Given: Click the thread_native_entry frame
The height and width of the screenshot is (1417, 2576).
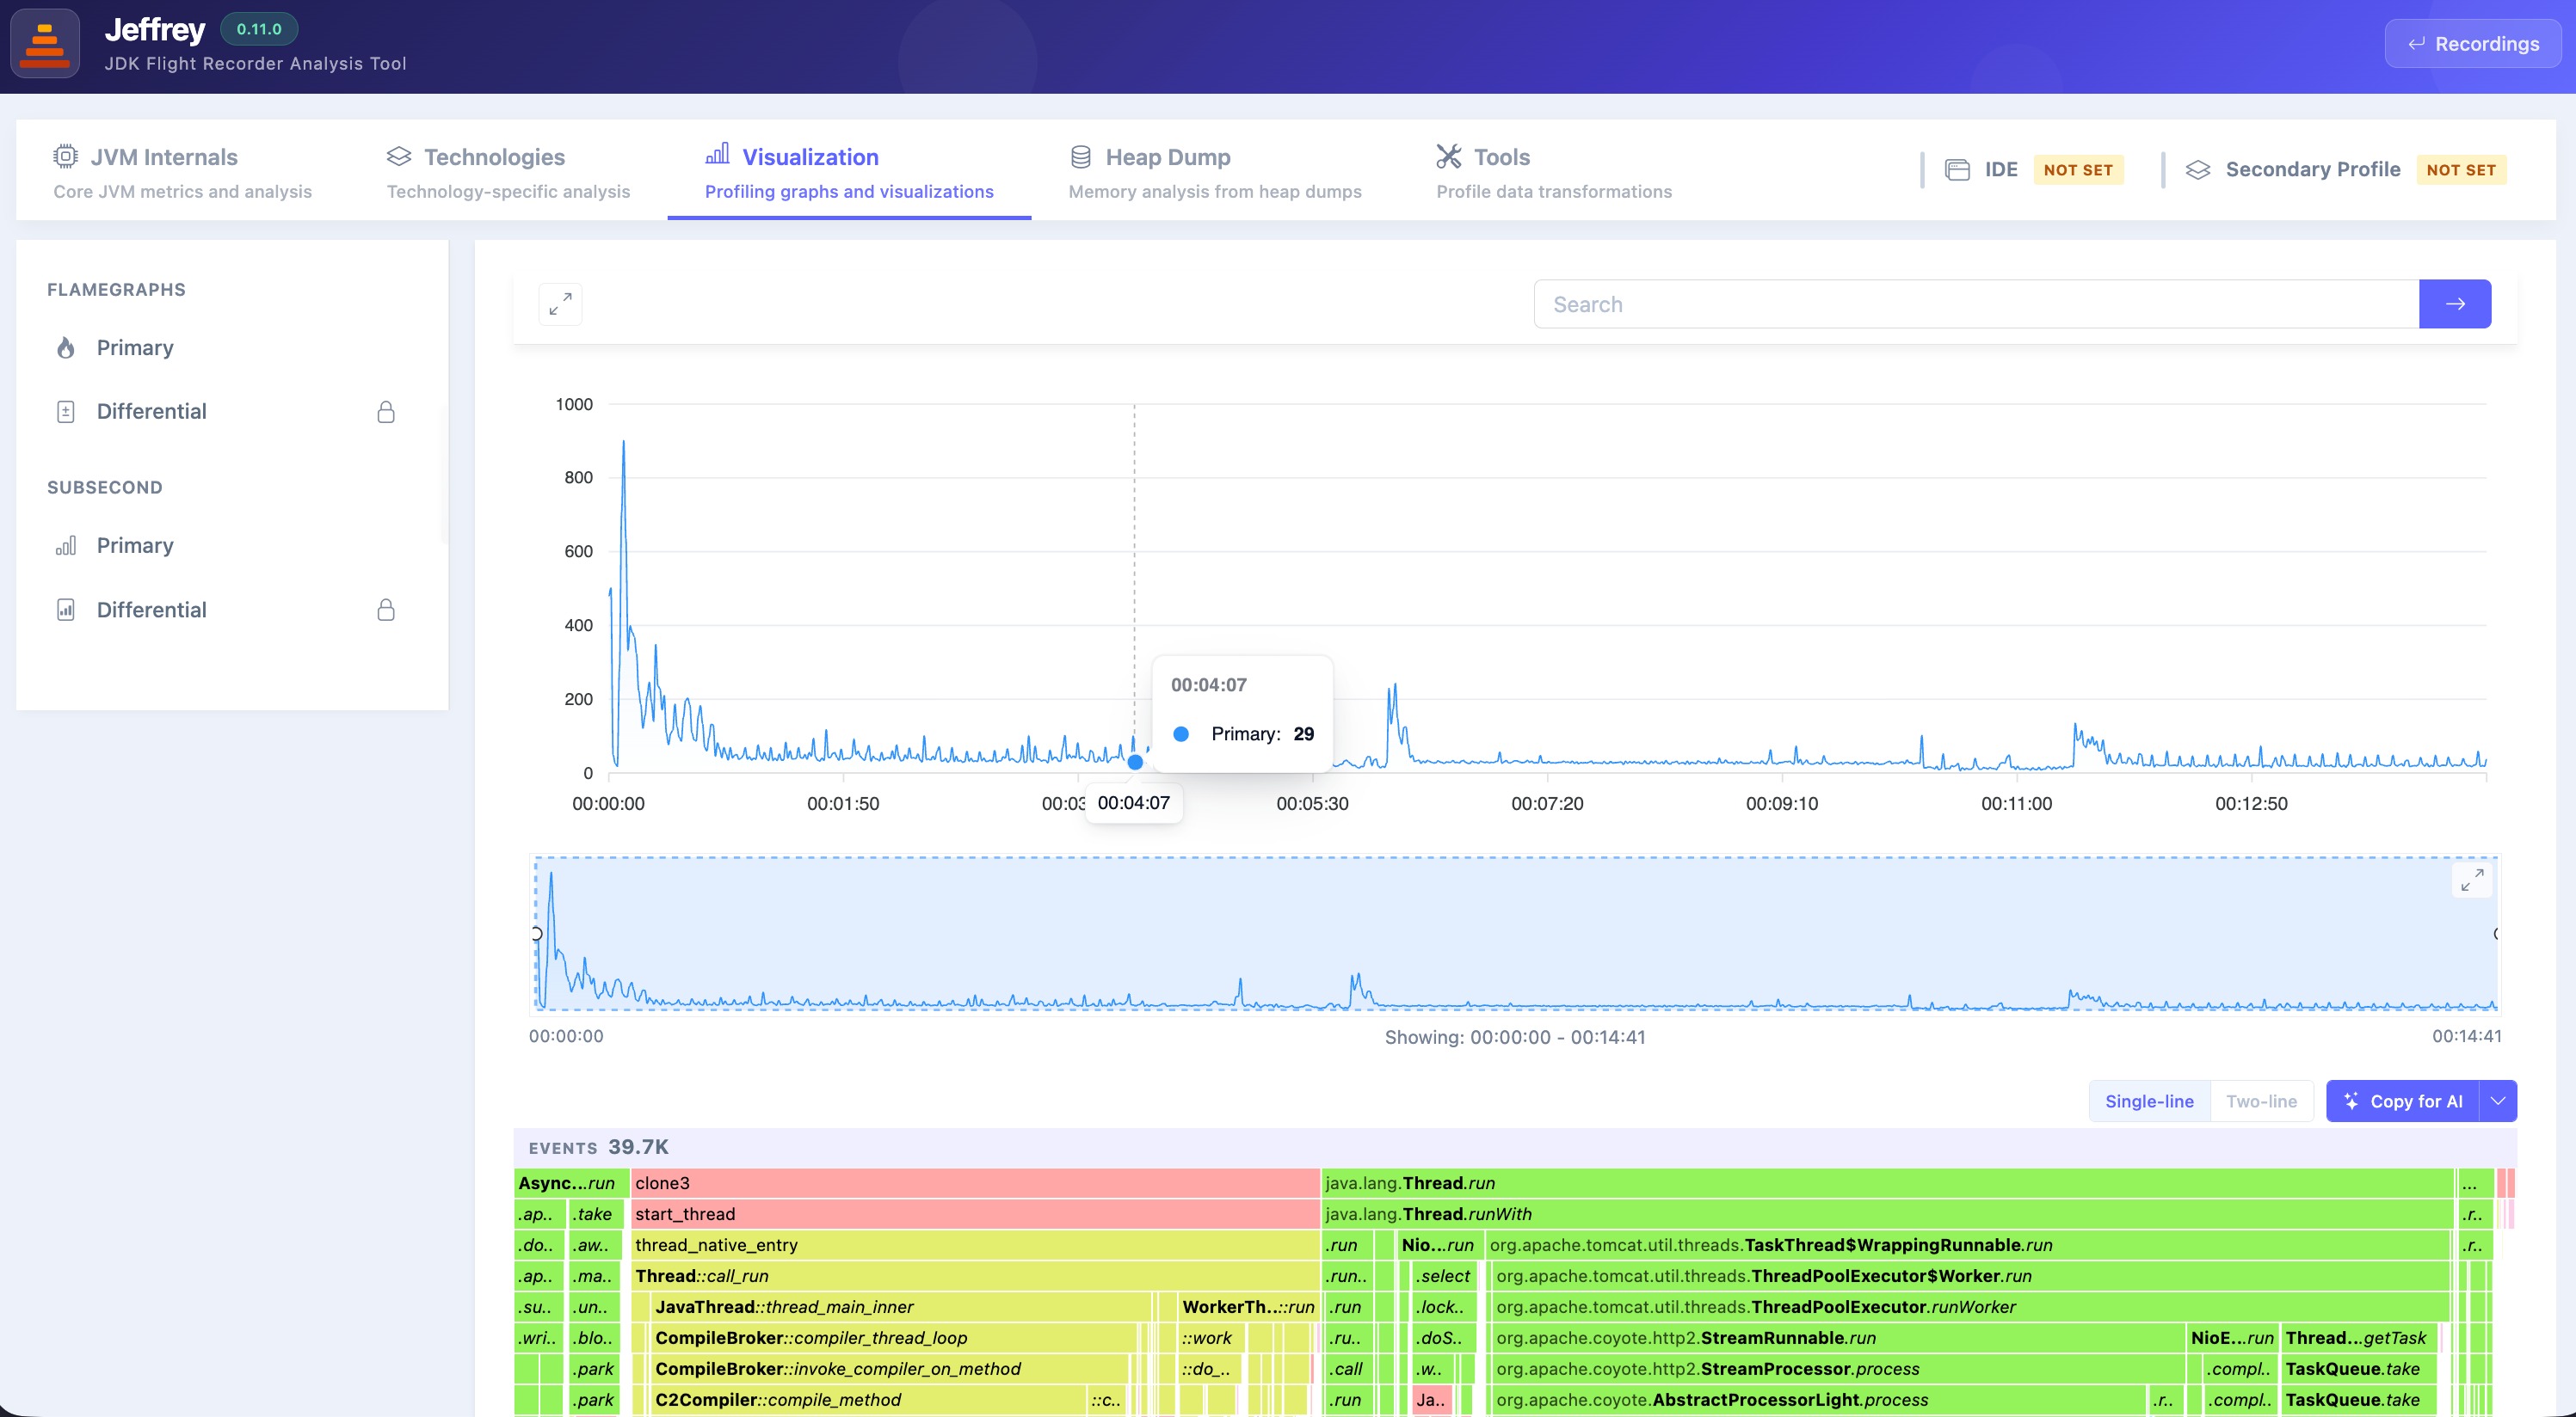Looking at the screenshot, I should coord(975,1245).
